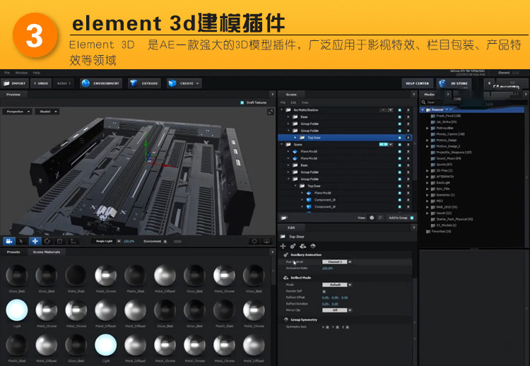Remove the Scene group with its X icon

pos(408,145)
